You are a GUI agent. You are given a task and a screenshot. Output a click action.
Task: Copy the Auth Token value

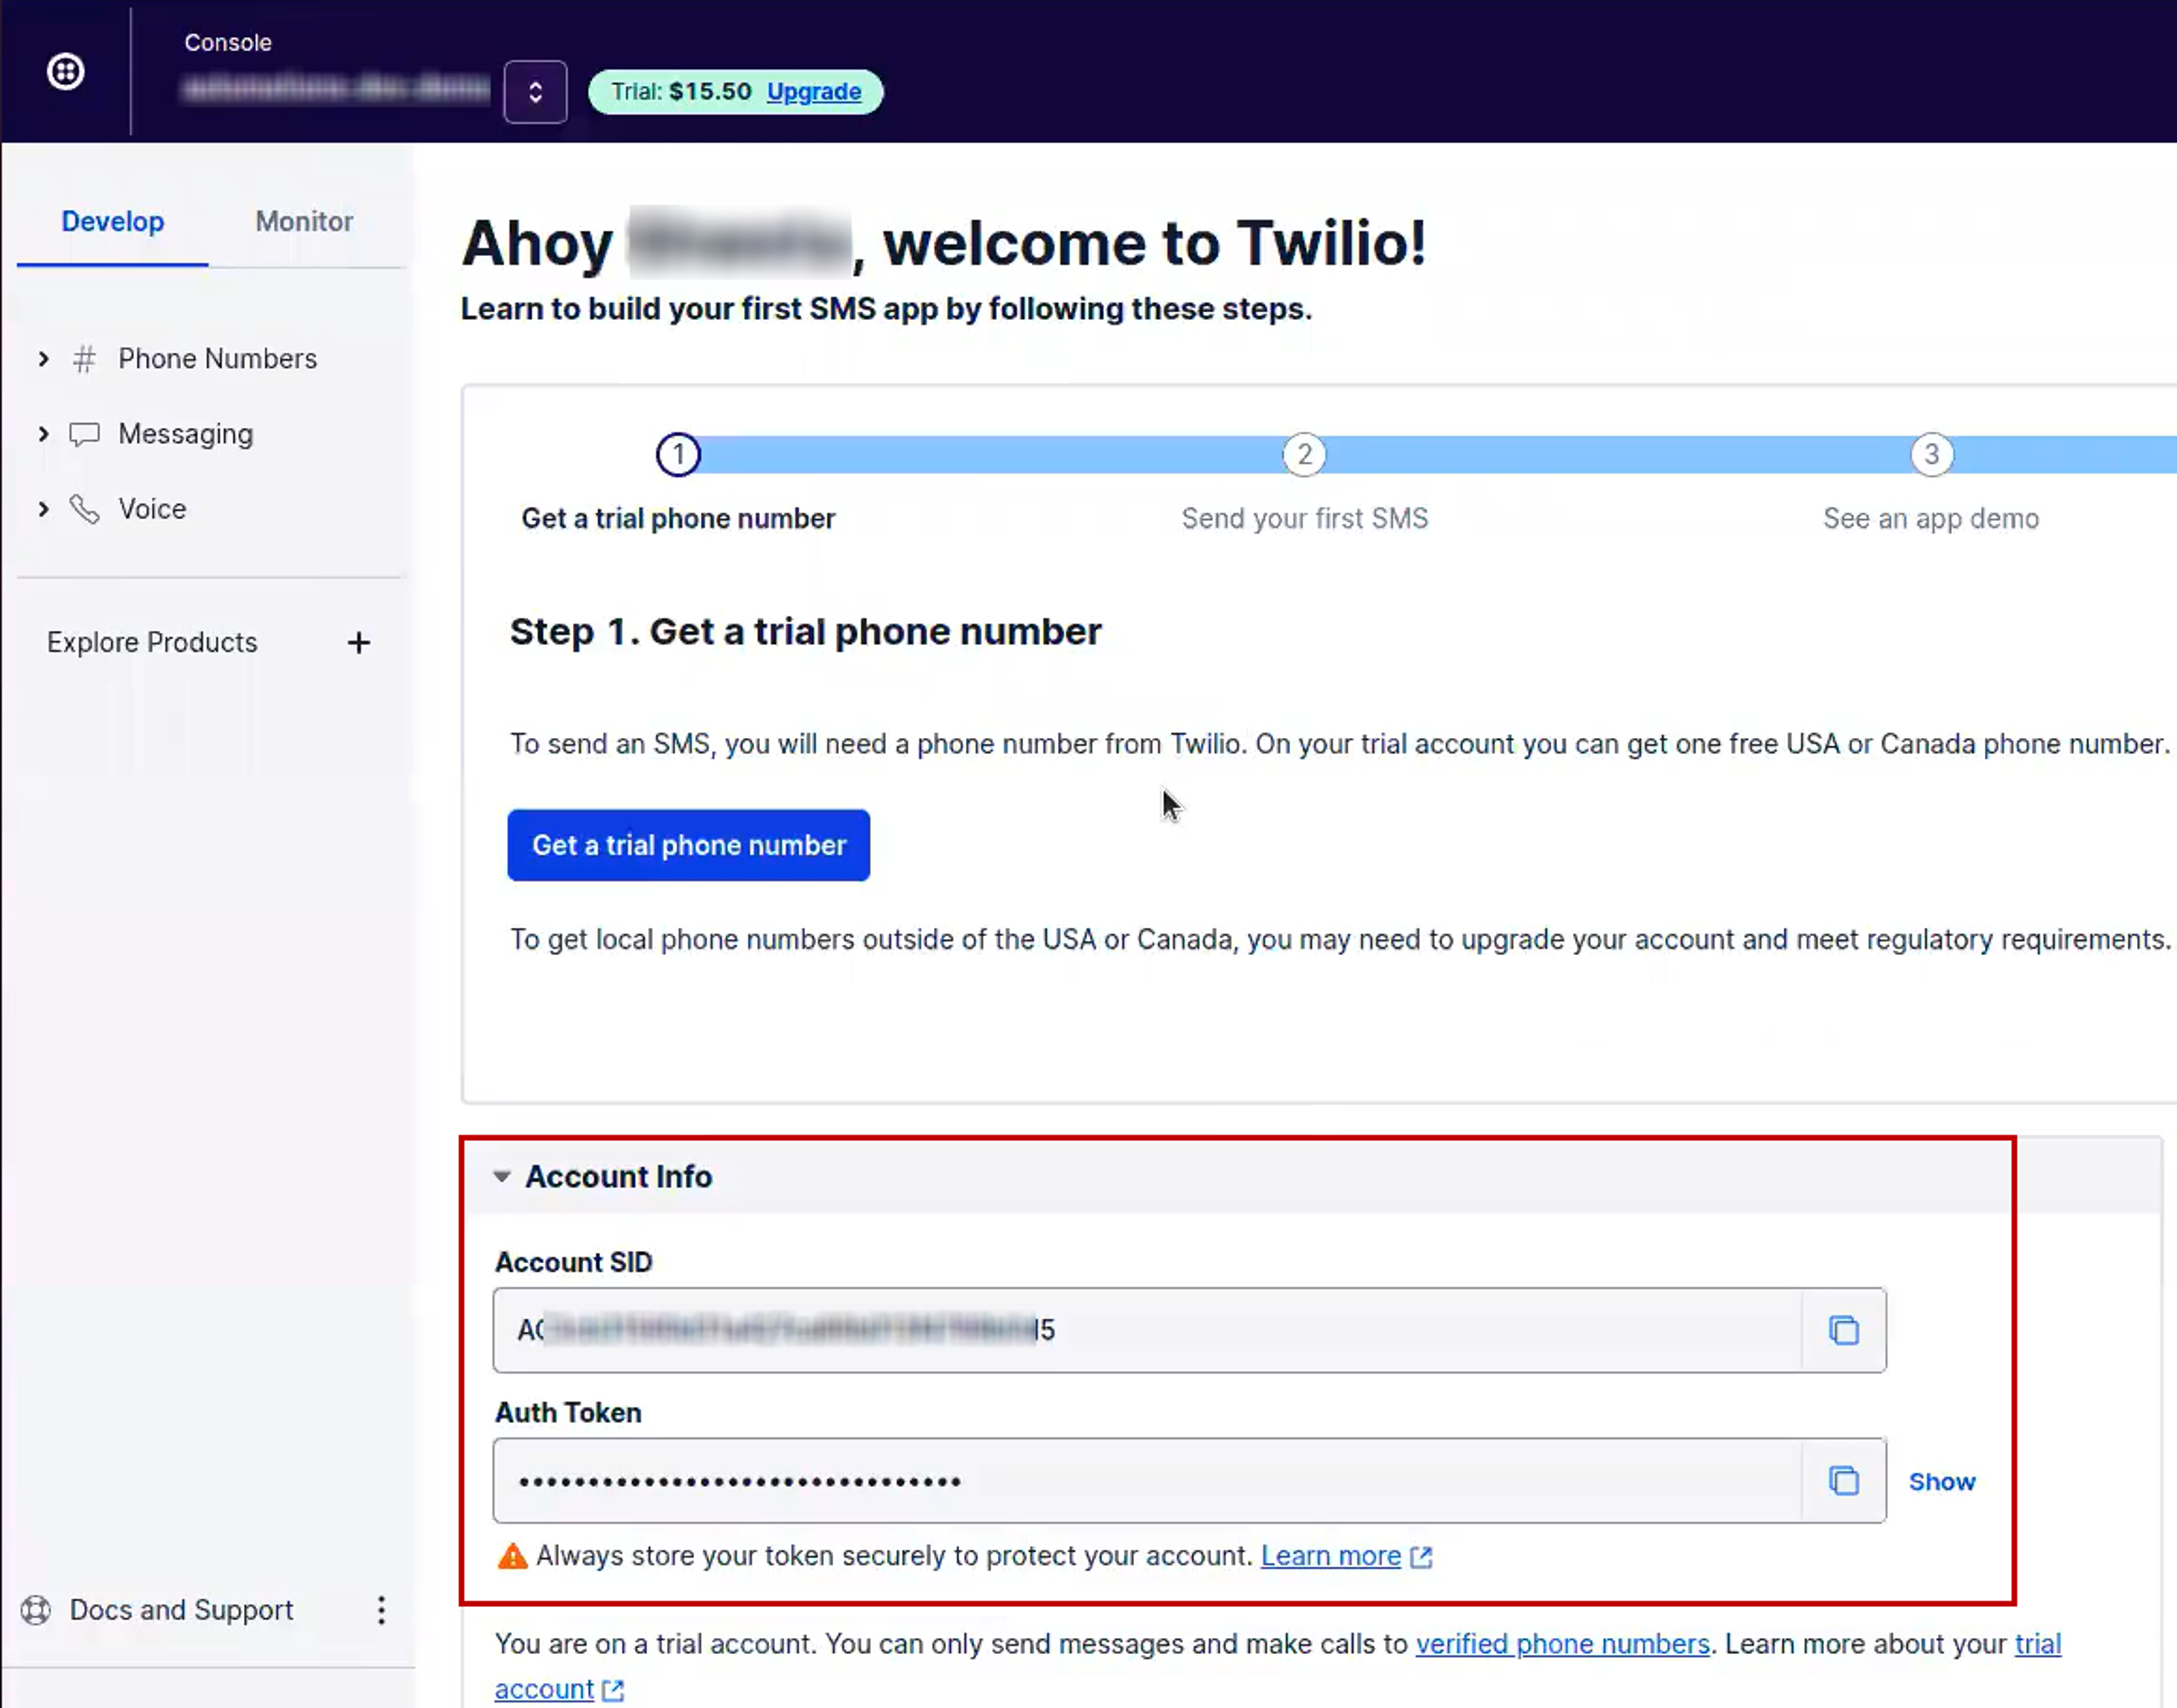(1843, 1481)
